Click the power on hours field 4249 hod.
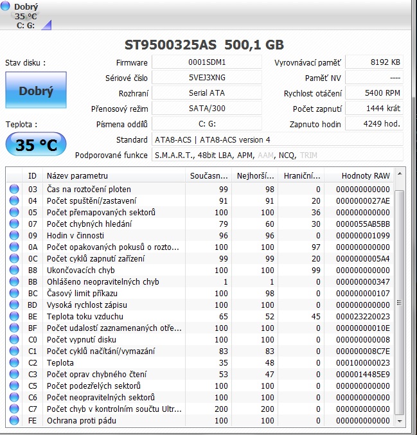 [x=374, y=124]
